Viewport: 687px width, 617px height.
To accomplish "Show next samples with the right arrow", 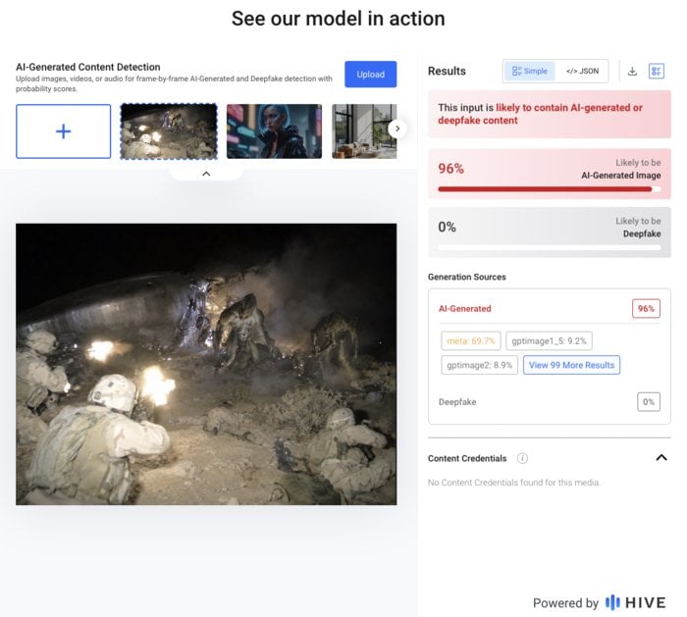I will click(397, 129).
